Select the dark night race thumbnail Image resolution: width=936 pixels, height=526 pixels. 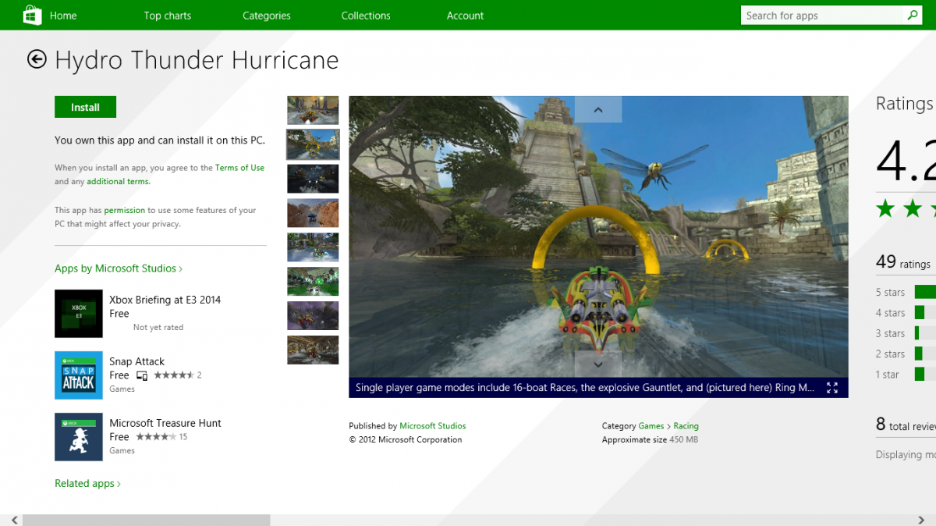pyautogui.click(x=313, y=179)
